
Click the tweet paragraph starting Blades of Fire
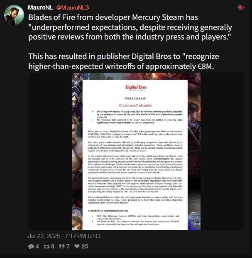coord(130,27)
